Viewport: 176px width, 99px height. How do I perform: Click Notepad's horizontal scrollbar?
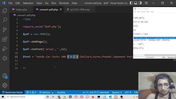click(x=160, y=55)
